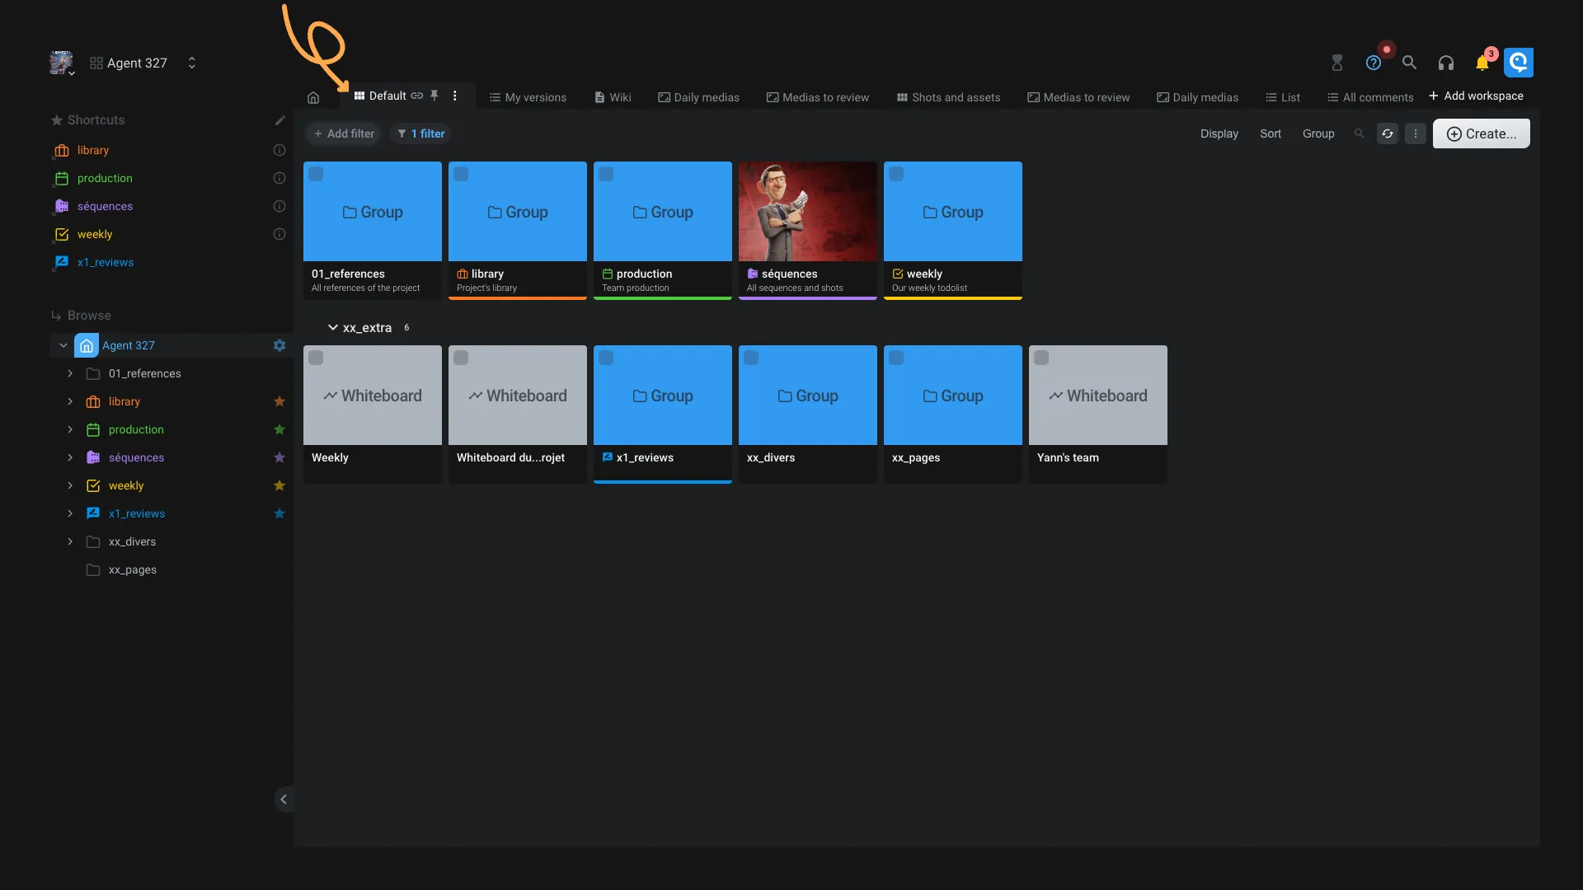Open the help question mark icon

point(1374,63)
